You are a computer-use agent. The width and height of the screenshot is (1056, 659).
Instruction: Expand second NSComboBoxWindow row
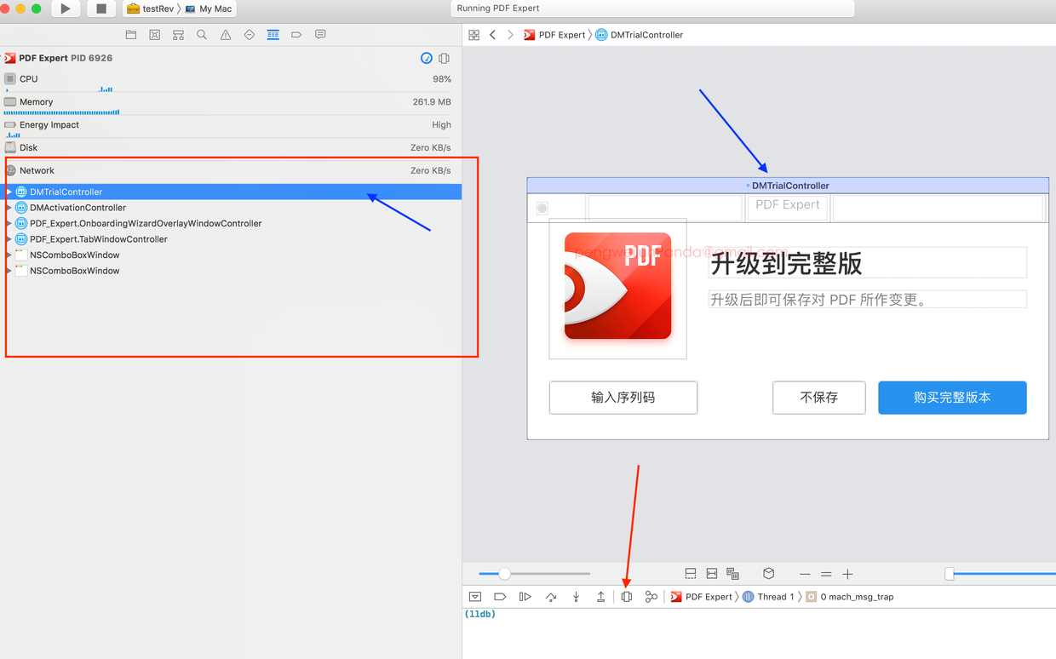(9, 271)
